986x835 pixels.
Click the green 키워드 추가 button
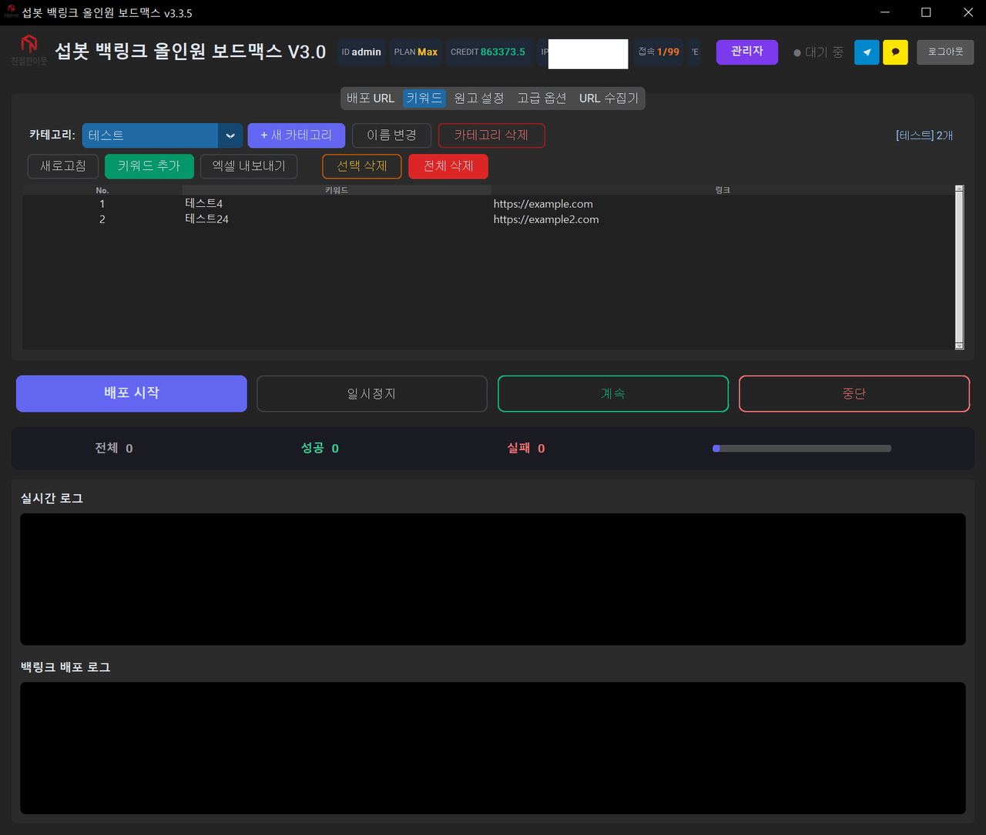(149, 166)
